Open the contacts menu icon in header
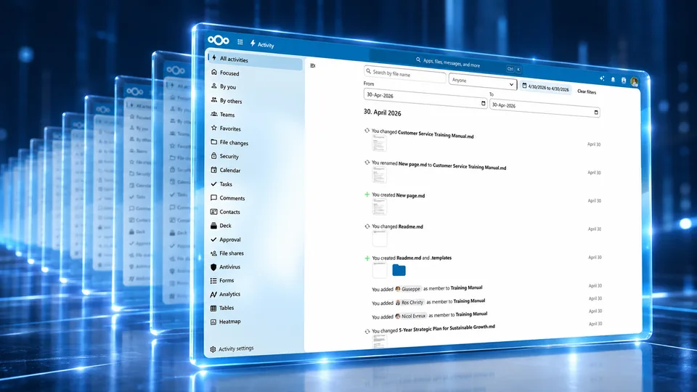This screenshot has height=392, width=697. [624, 81]
